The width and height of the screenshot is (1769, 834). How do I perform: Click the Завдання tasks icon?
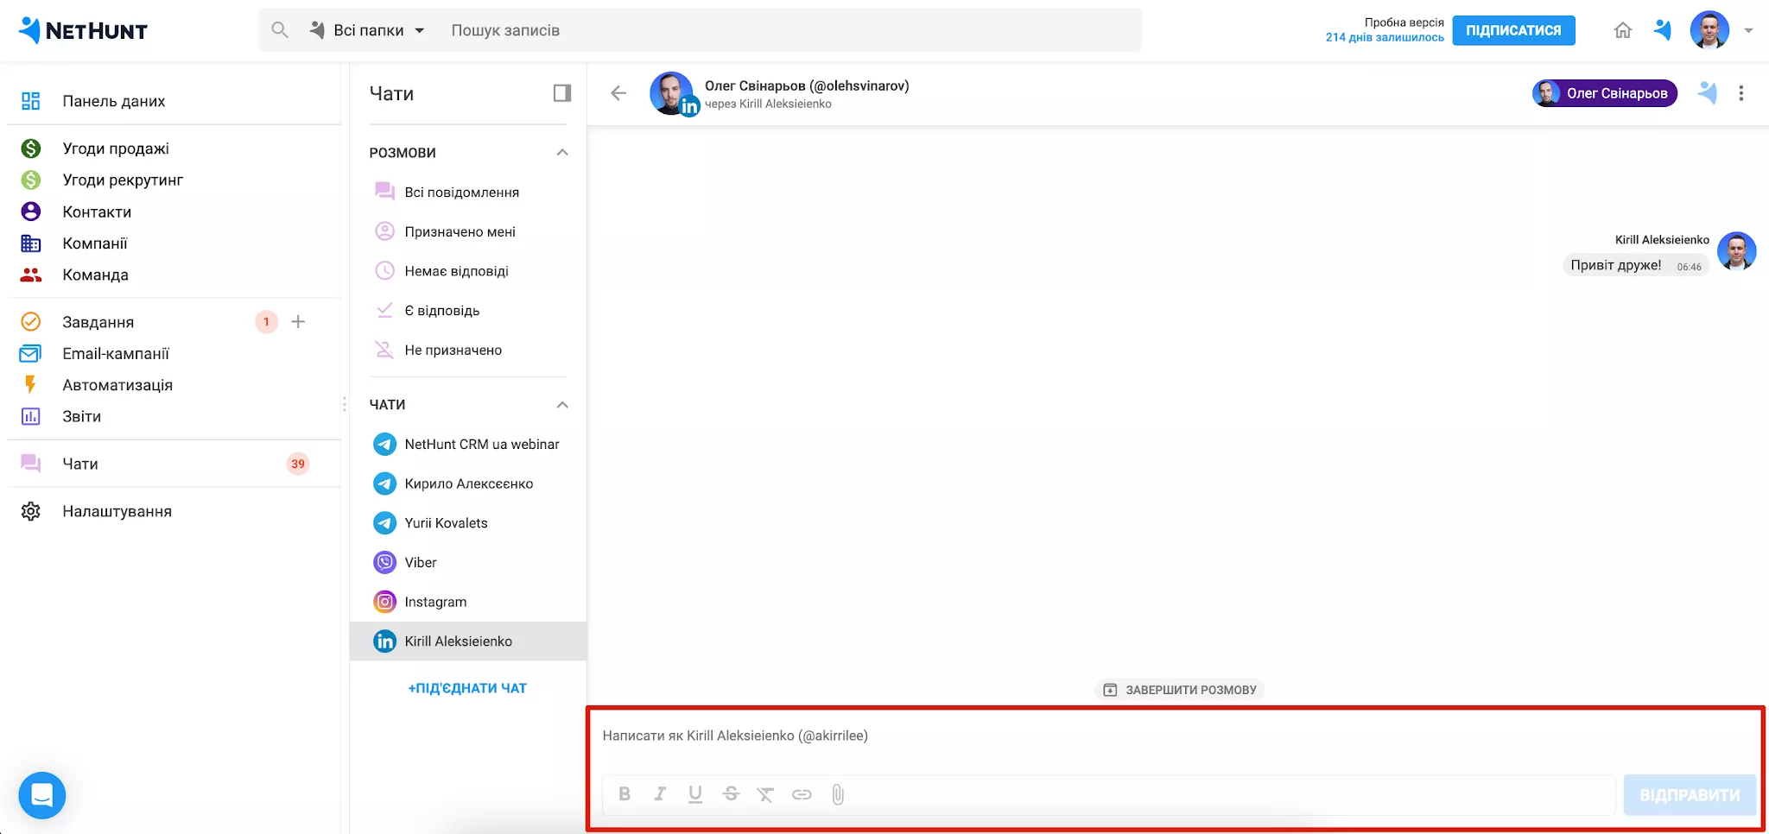(x=30, y=322)
